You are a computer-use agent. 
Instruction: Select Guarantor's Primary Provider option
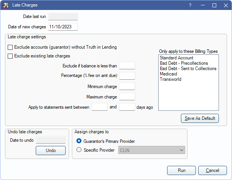(80, 141)
